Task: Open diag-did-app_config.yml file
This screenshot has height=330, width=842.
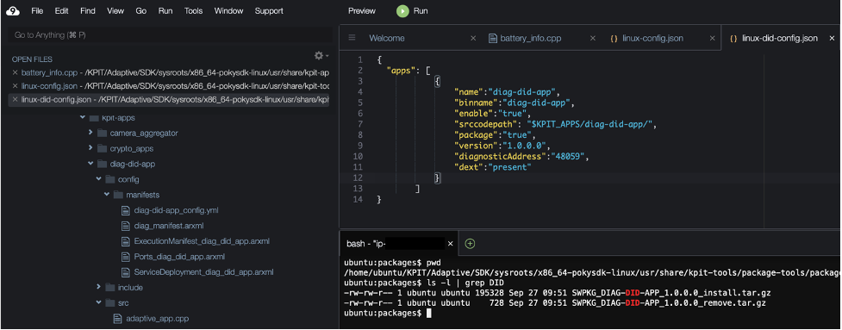Action: pyautogui.click(x=176, y=210)
